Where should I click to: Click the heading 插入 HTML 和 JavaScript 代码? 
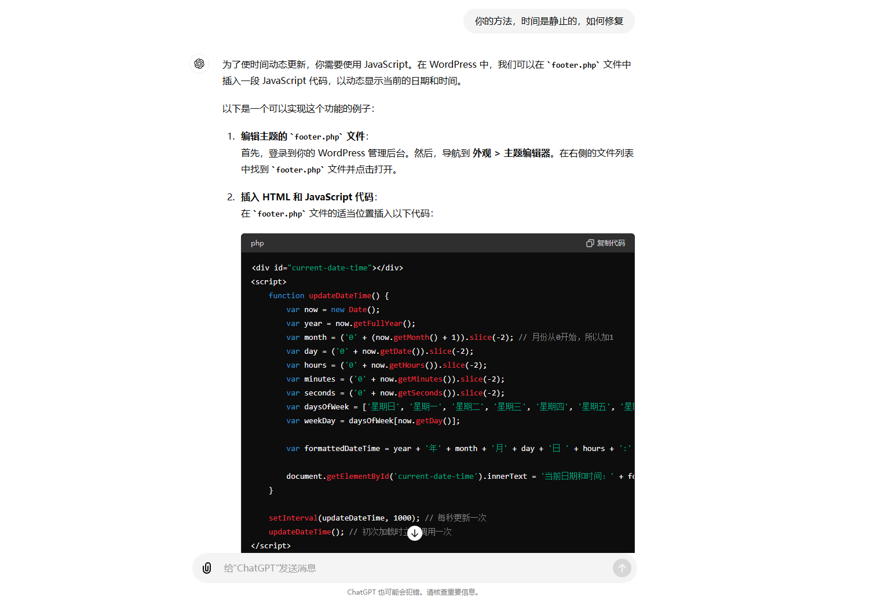tap(308, 197)
